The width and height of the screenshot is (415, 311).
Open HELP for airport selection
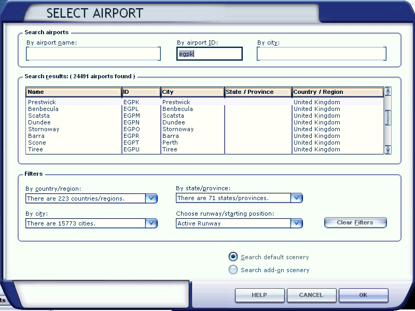pos(259,295)
